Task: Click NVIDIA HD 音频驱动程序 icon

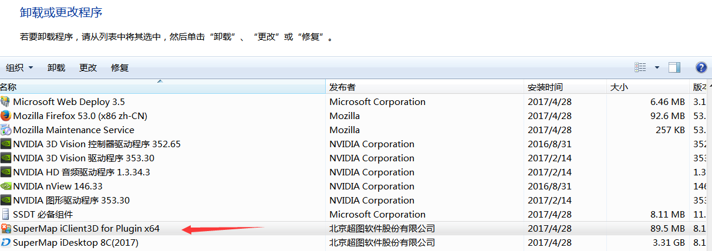Action: coord(6,172)
